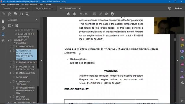185x104 pixels.
Task: Click the webcam video thumbnail overlay
Action: [169, 26]
